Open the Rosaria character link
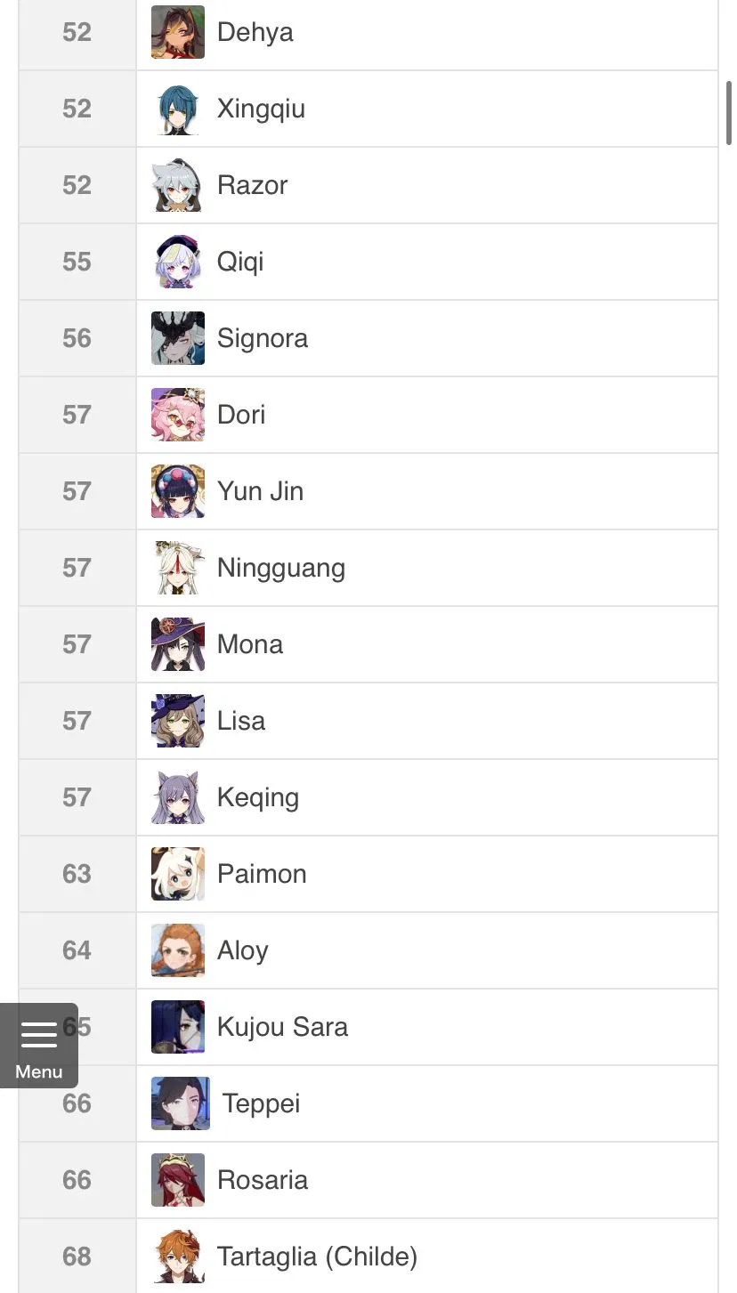The width and height of the screenshot is (737, 1293). pyautogui.click(x=263, y=1180)
